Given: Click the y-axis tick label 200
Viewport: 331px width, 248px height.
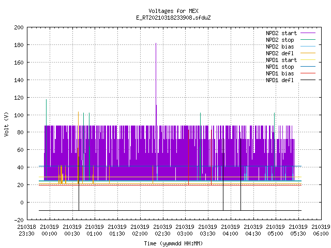Looking at the screenshot, I should [19, 27].
